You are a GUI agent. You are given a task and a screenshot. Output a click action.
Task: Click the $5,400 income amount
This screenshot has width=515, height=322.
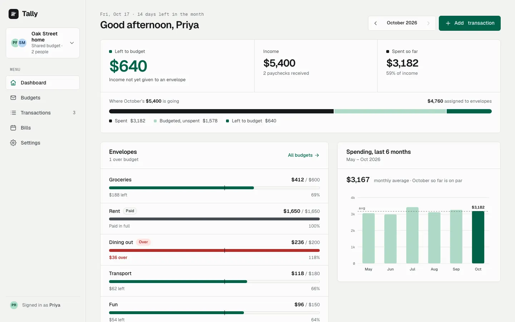[279, 63]
